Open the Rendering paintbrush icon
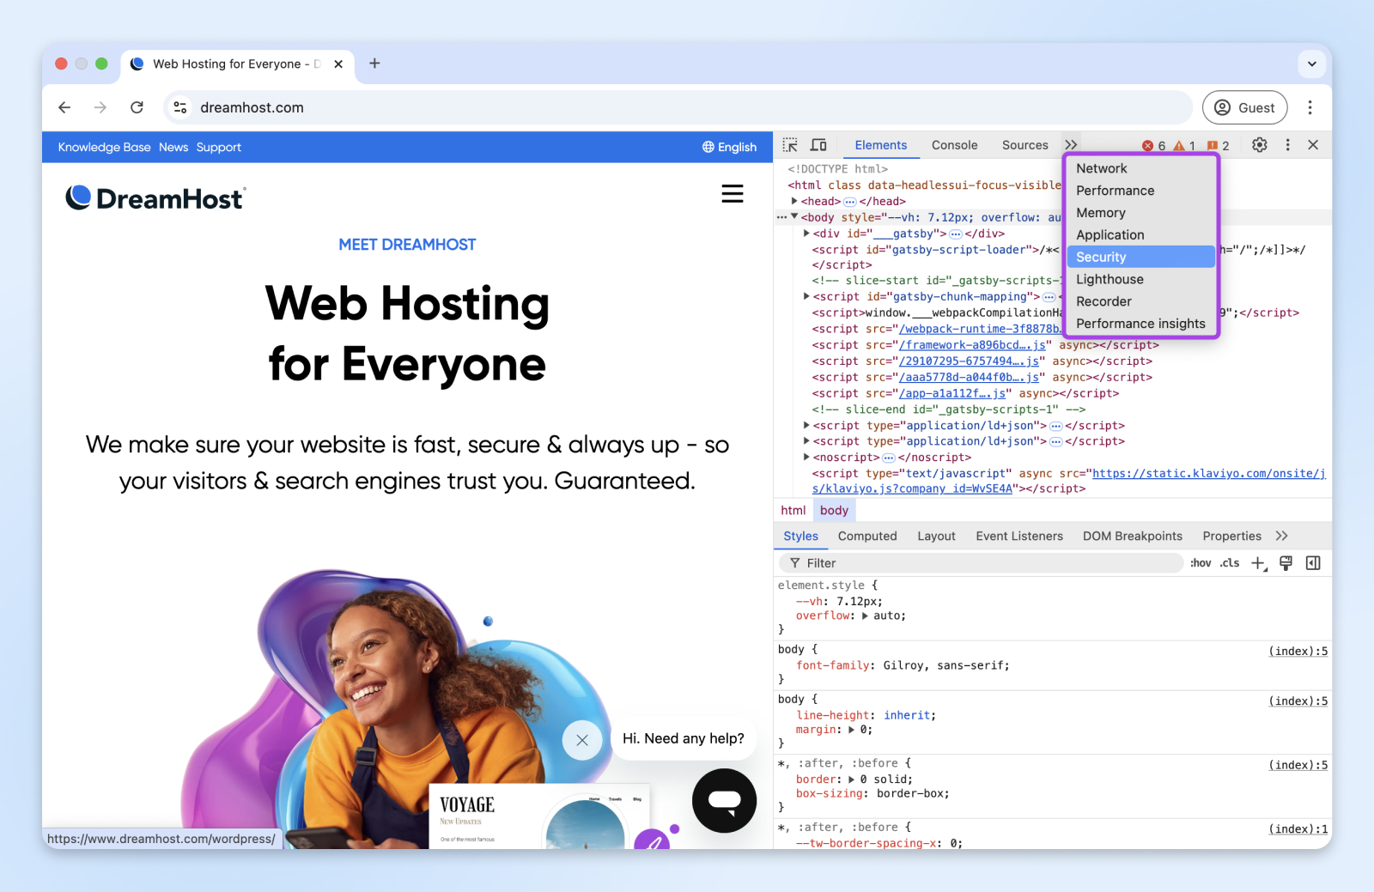The width and height of the screenshot is (1374, 892). [x=1286, y=562]
